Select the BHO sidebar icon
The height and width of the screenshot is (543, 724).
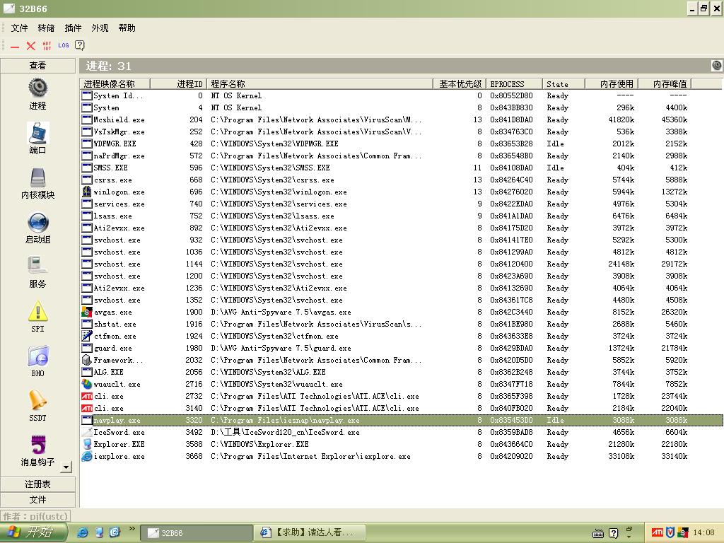coord(37,356)
